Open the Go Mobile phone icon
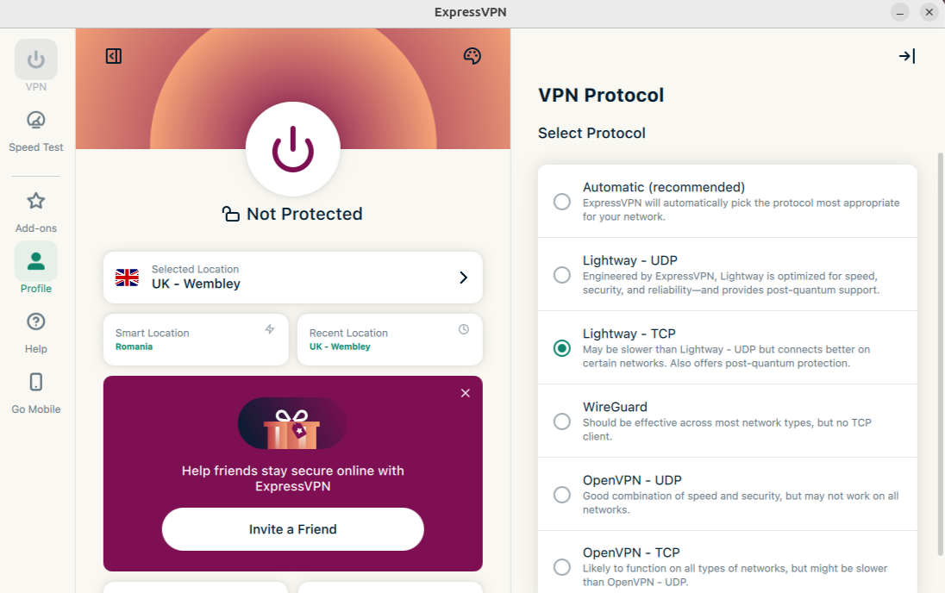945x593 pixels. click(x=36, y=383)
